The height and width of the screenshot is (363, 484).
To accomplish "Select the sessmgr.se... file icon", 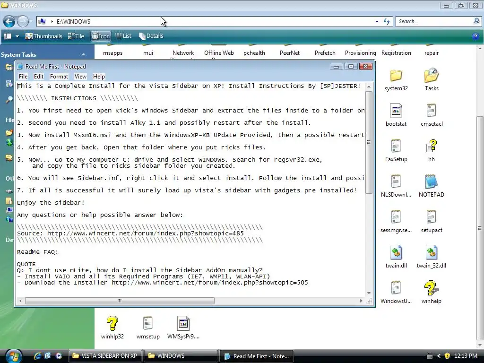I will [396, 217].
